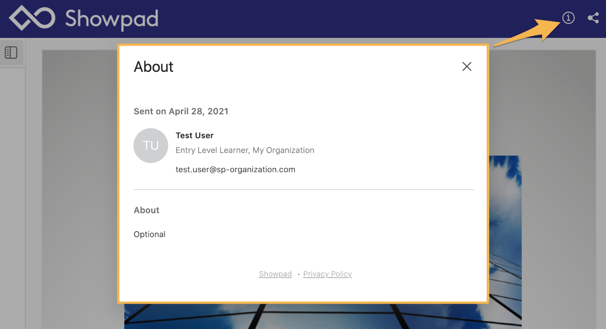Viewport: 606px width, 329px height.
Task: Click the test.user@sp-organization.com email address
Action: (x=236, y=169)
